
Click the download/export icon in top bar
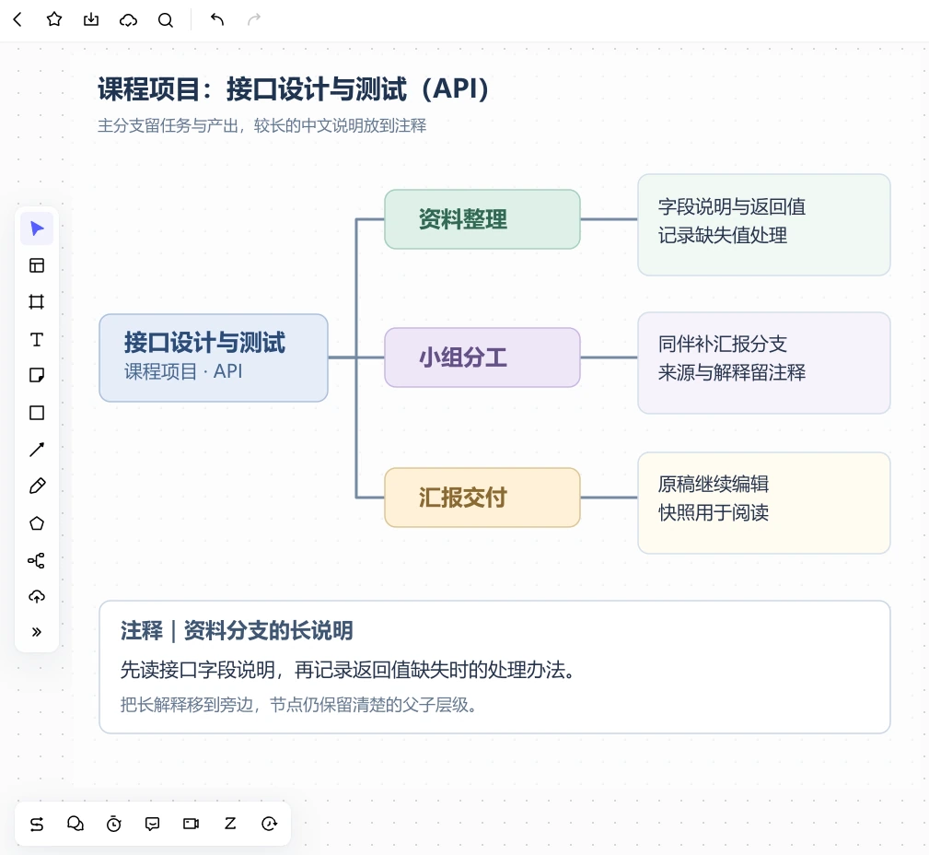pos(91,19)
